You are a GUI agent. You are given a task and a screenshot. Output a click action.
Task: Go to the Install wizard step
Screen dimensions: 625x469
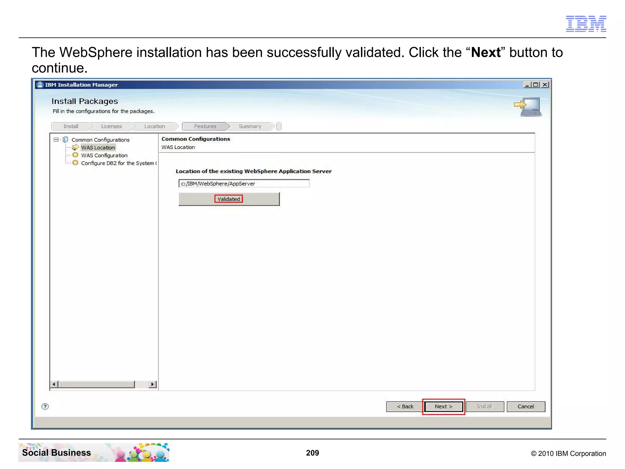tap(71, 126)
